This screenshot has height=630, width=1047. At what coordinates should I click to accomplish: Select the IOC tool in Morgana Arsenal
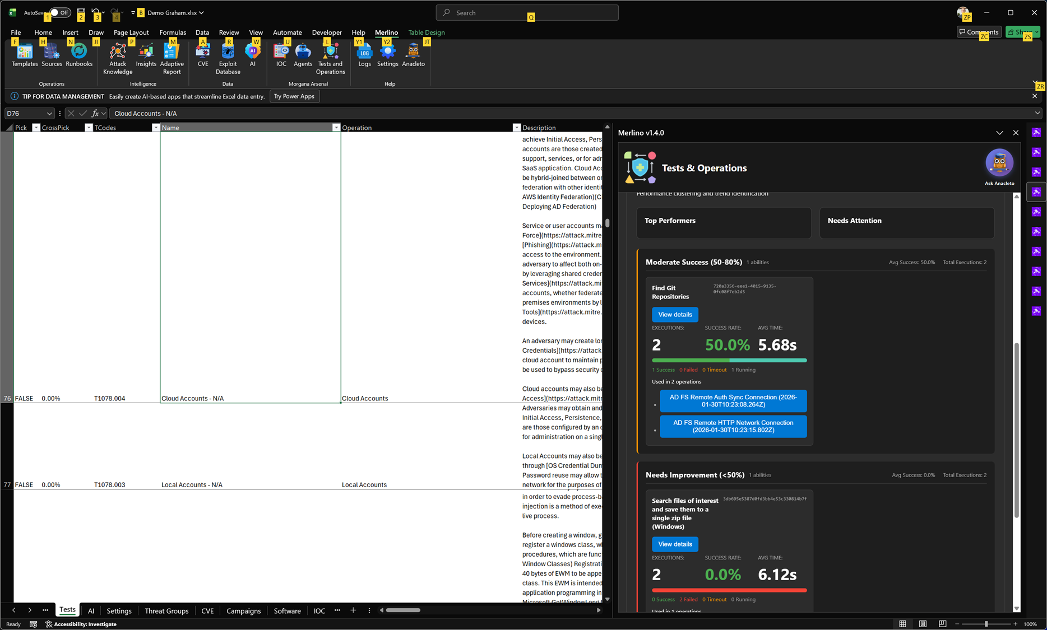[281, 56]
